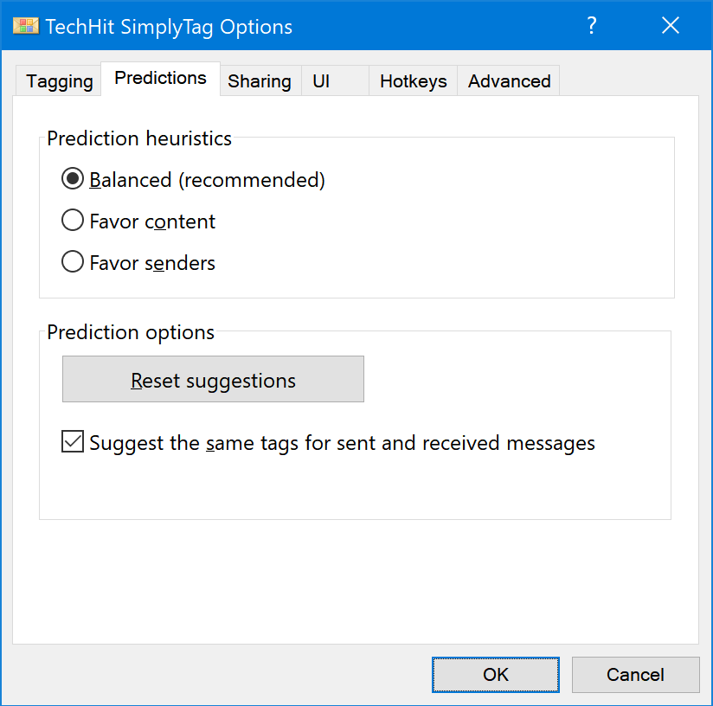Viewport: 713px width, 706px height.
Task: Close the SimplyTag Options window
Action: point(671,25)
